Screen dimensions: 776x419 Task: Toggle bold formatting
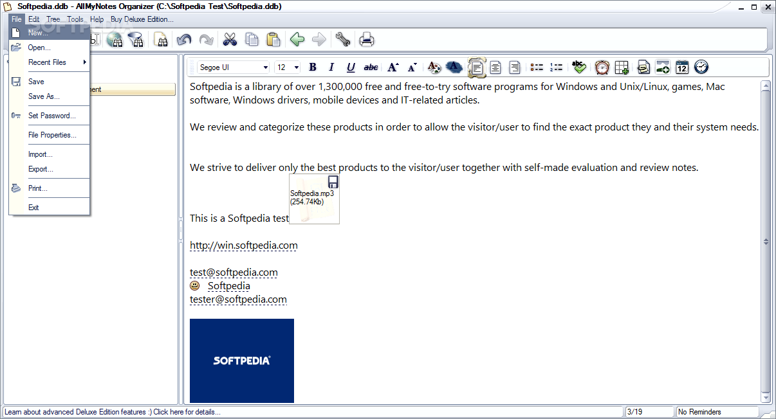(x=313, y=67)
